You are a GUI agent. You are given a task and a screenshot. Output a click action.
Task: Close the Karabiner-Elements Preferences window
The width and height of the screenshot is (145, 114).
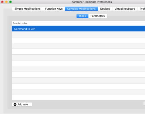coord(2,2)
